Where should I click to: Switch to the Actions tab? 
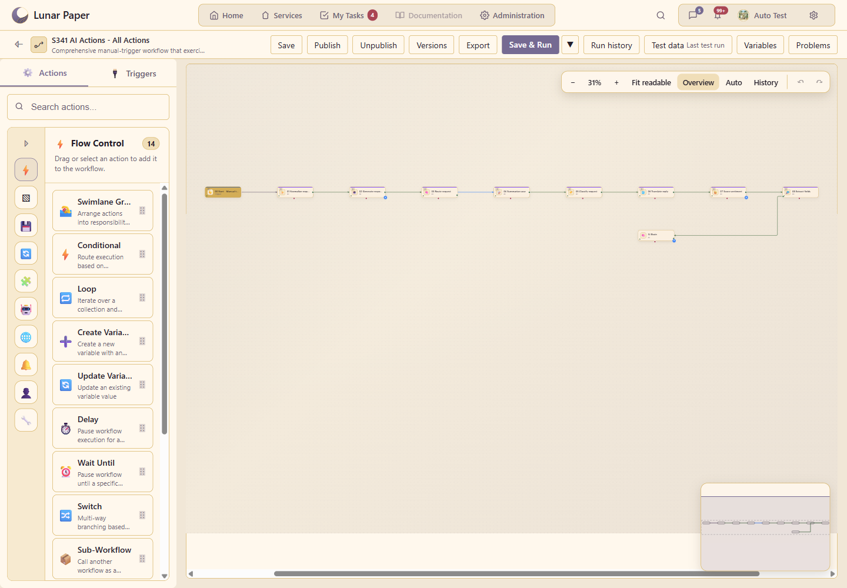44,73
